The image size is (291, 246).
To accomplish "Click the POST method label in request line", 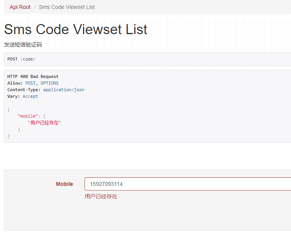I will (x=12, y=59).
